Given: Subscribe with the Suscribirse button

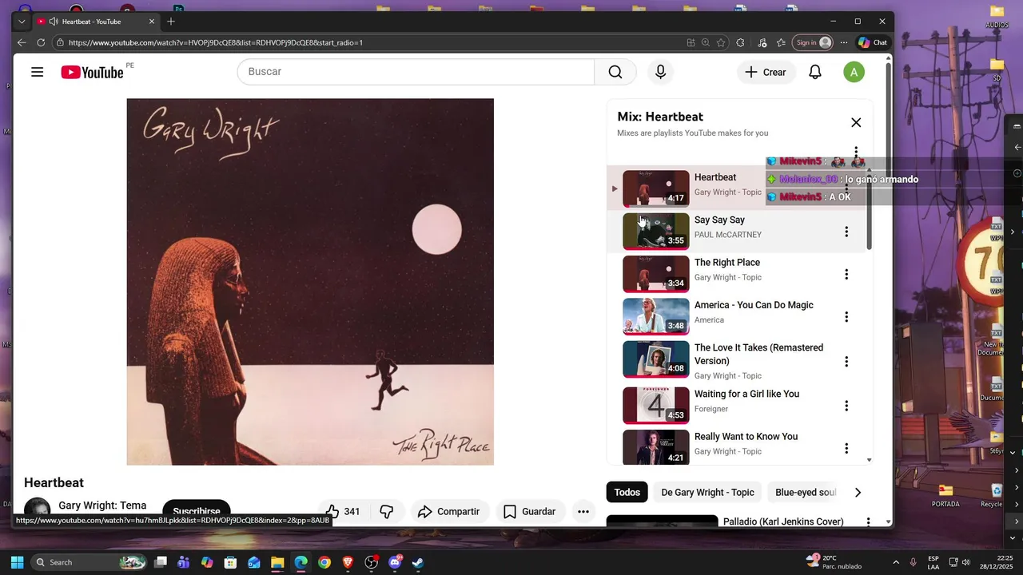Looking at the screenshot, I should point(197,511).
